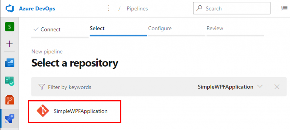
Task: Click the Review step tab
Action: coord(215,28)
